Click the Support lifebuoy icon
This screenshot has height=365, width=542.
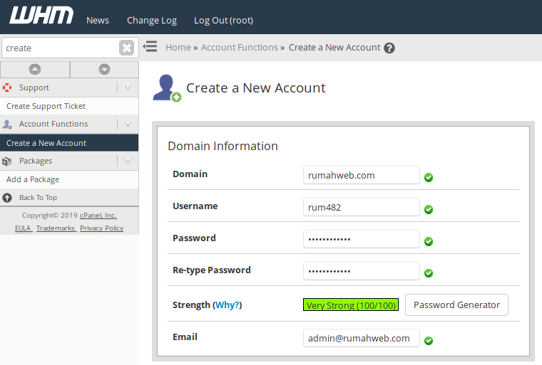click(7, 88)
